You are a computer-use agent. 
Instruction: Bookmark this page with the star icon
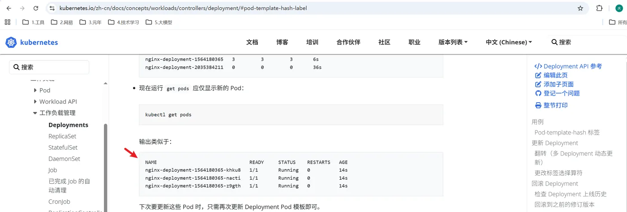coord(580,8)
